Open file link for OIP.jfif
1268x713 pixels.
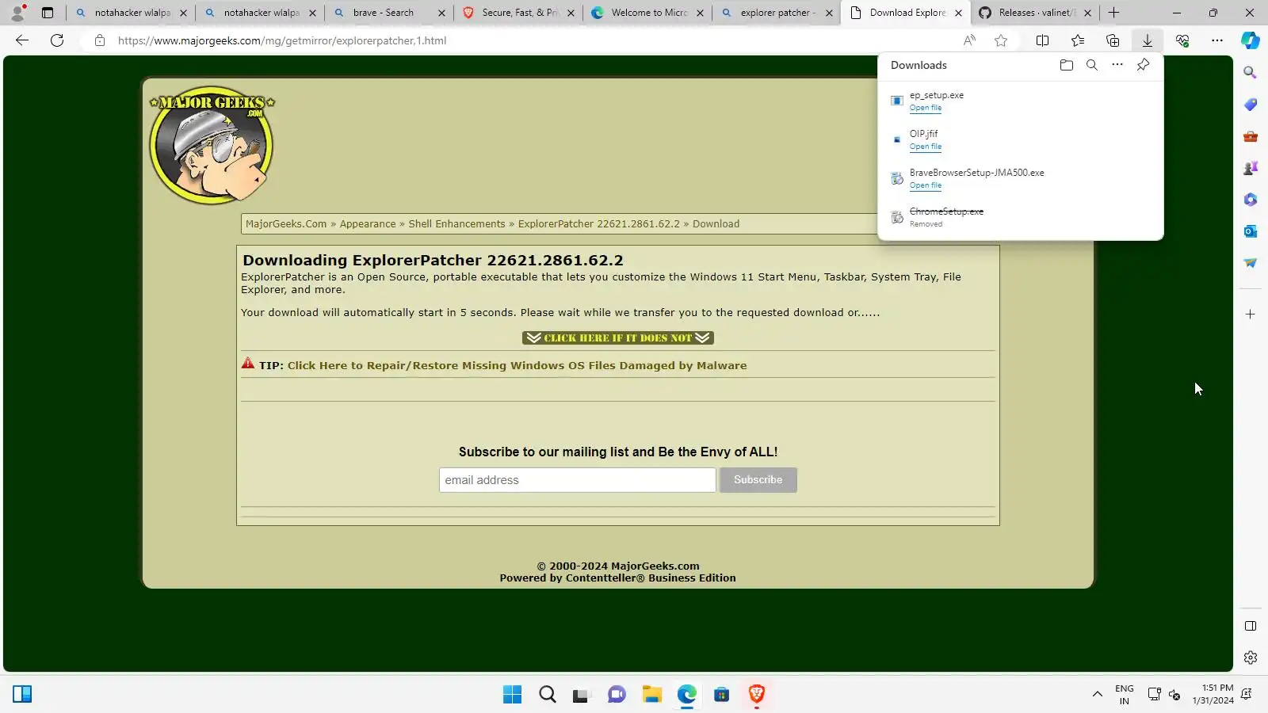click(926, 147)
